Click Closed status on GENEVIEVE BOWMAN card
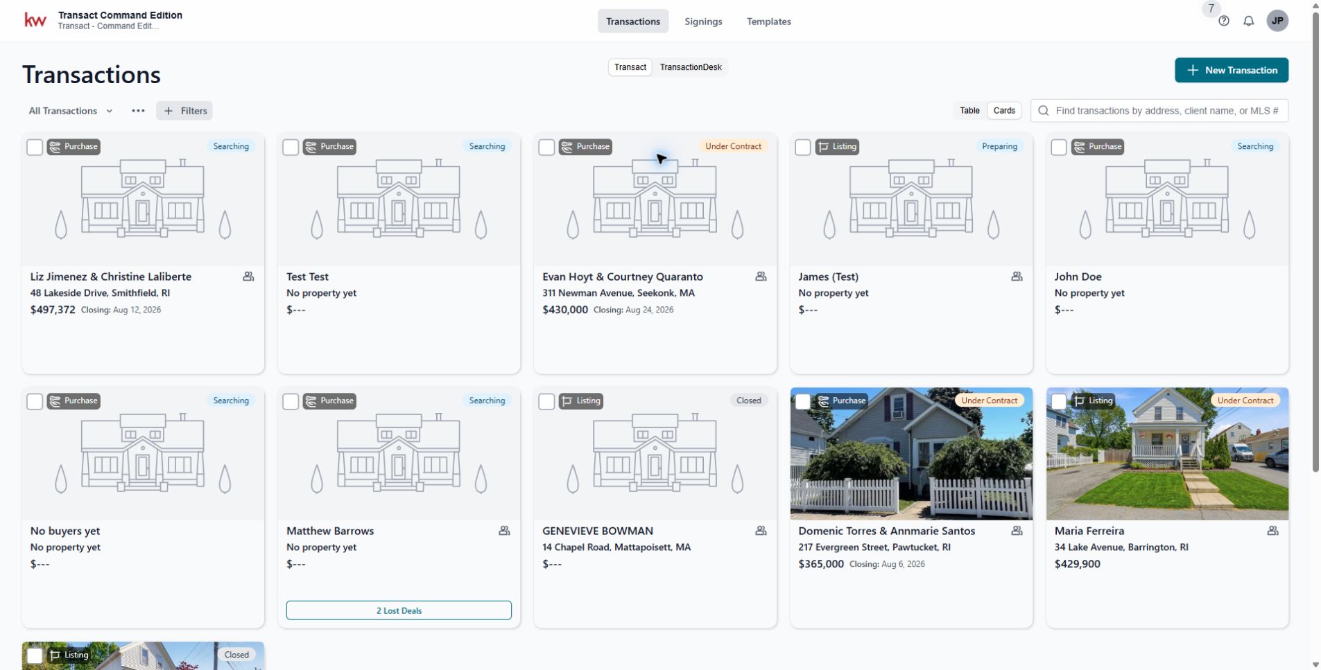The image size is (1321, 670). [x=748, y=400]
